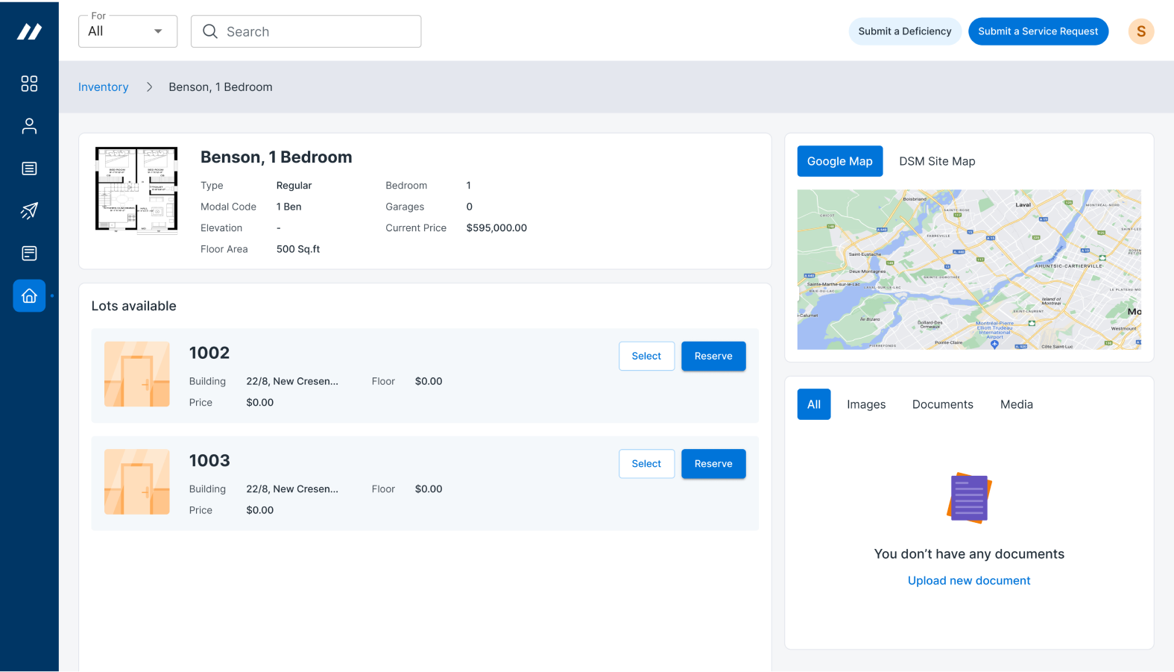Viewport: 1174px width, 672px height.
Task: Focus the Search input field
Action: click(x=306, y=31)
